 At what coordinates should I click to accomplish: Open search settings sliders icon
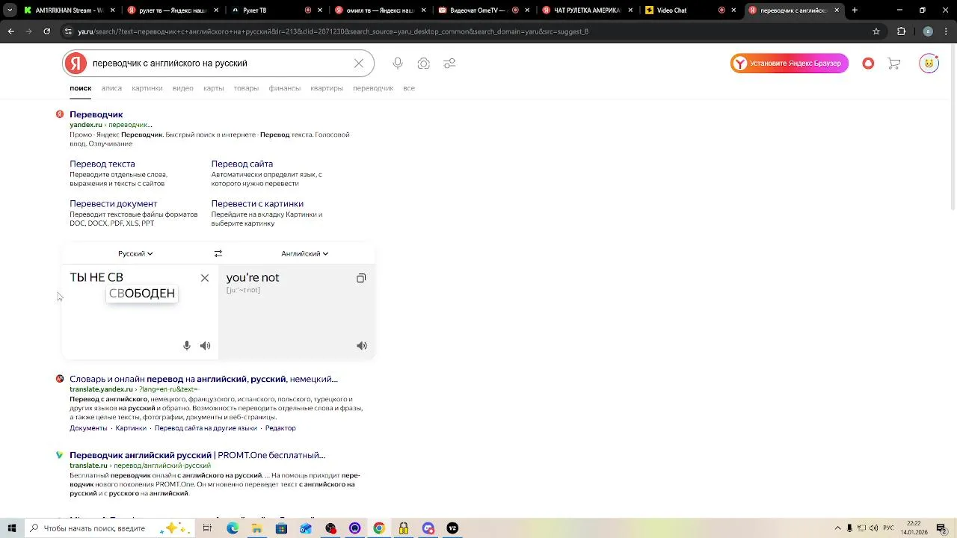(449, 64)
